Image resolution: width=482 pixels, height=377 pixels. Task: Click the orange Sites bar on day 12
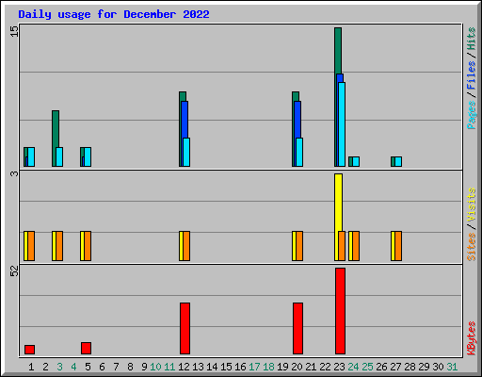186,246
